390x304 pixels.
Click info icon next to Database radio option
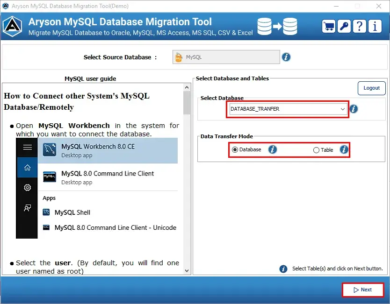click(x=273, y=149)
